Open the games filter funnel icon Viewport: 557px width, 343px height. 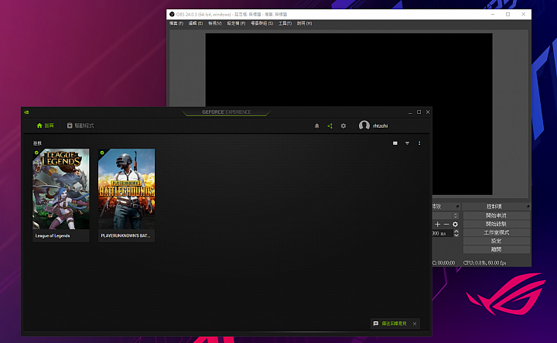(x=407, y=143)
